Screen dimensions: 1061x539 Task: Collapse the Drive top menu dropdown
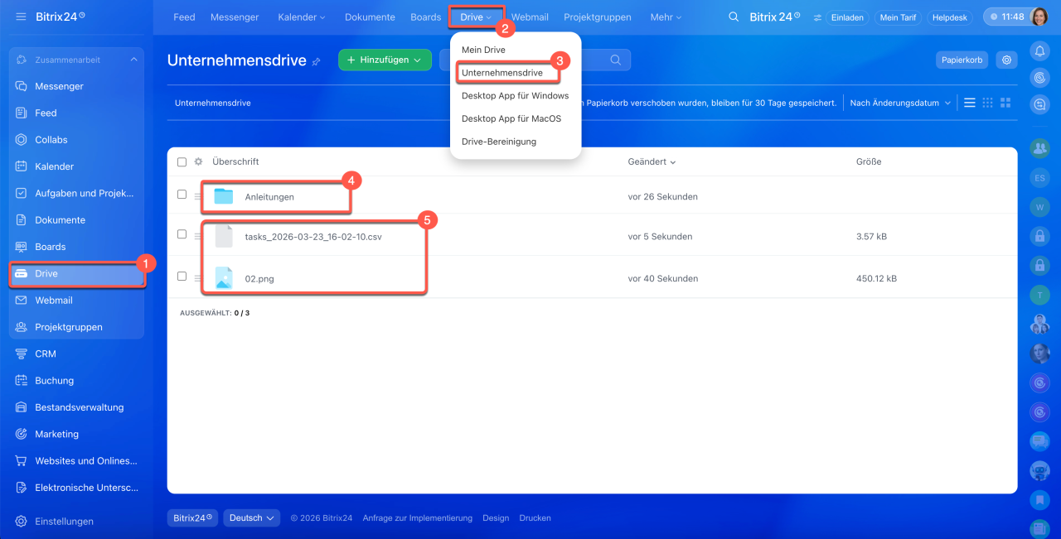tap(476, 17)
